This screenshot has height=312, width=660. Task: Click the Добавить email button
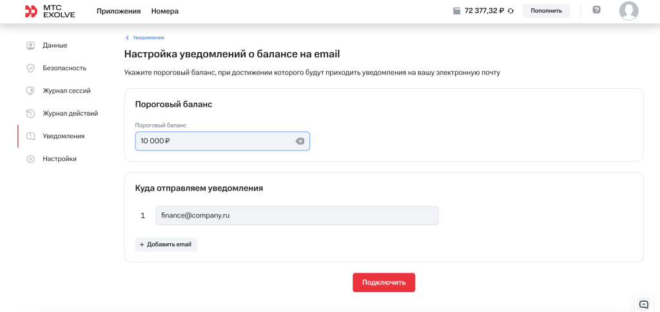pos(166,244)
